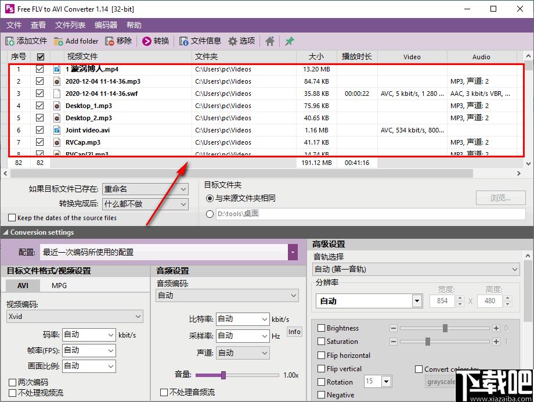Click the Info button in audio settings
This screenshot has height=402, width=534.
[294, 332]
